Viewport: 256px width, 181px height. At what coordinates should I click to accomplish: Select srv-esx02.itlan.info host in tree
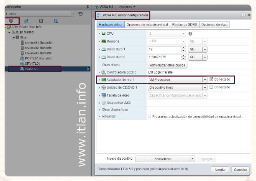[38, 48]
